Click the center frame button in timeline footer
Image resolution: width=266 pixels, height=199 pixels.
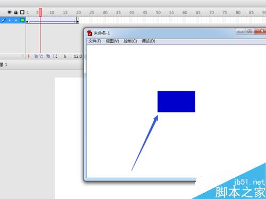coord(29,56)
